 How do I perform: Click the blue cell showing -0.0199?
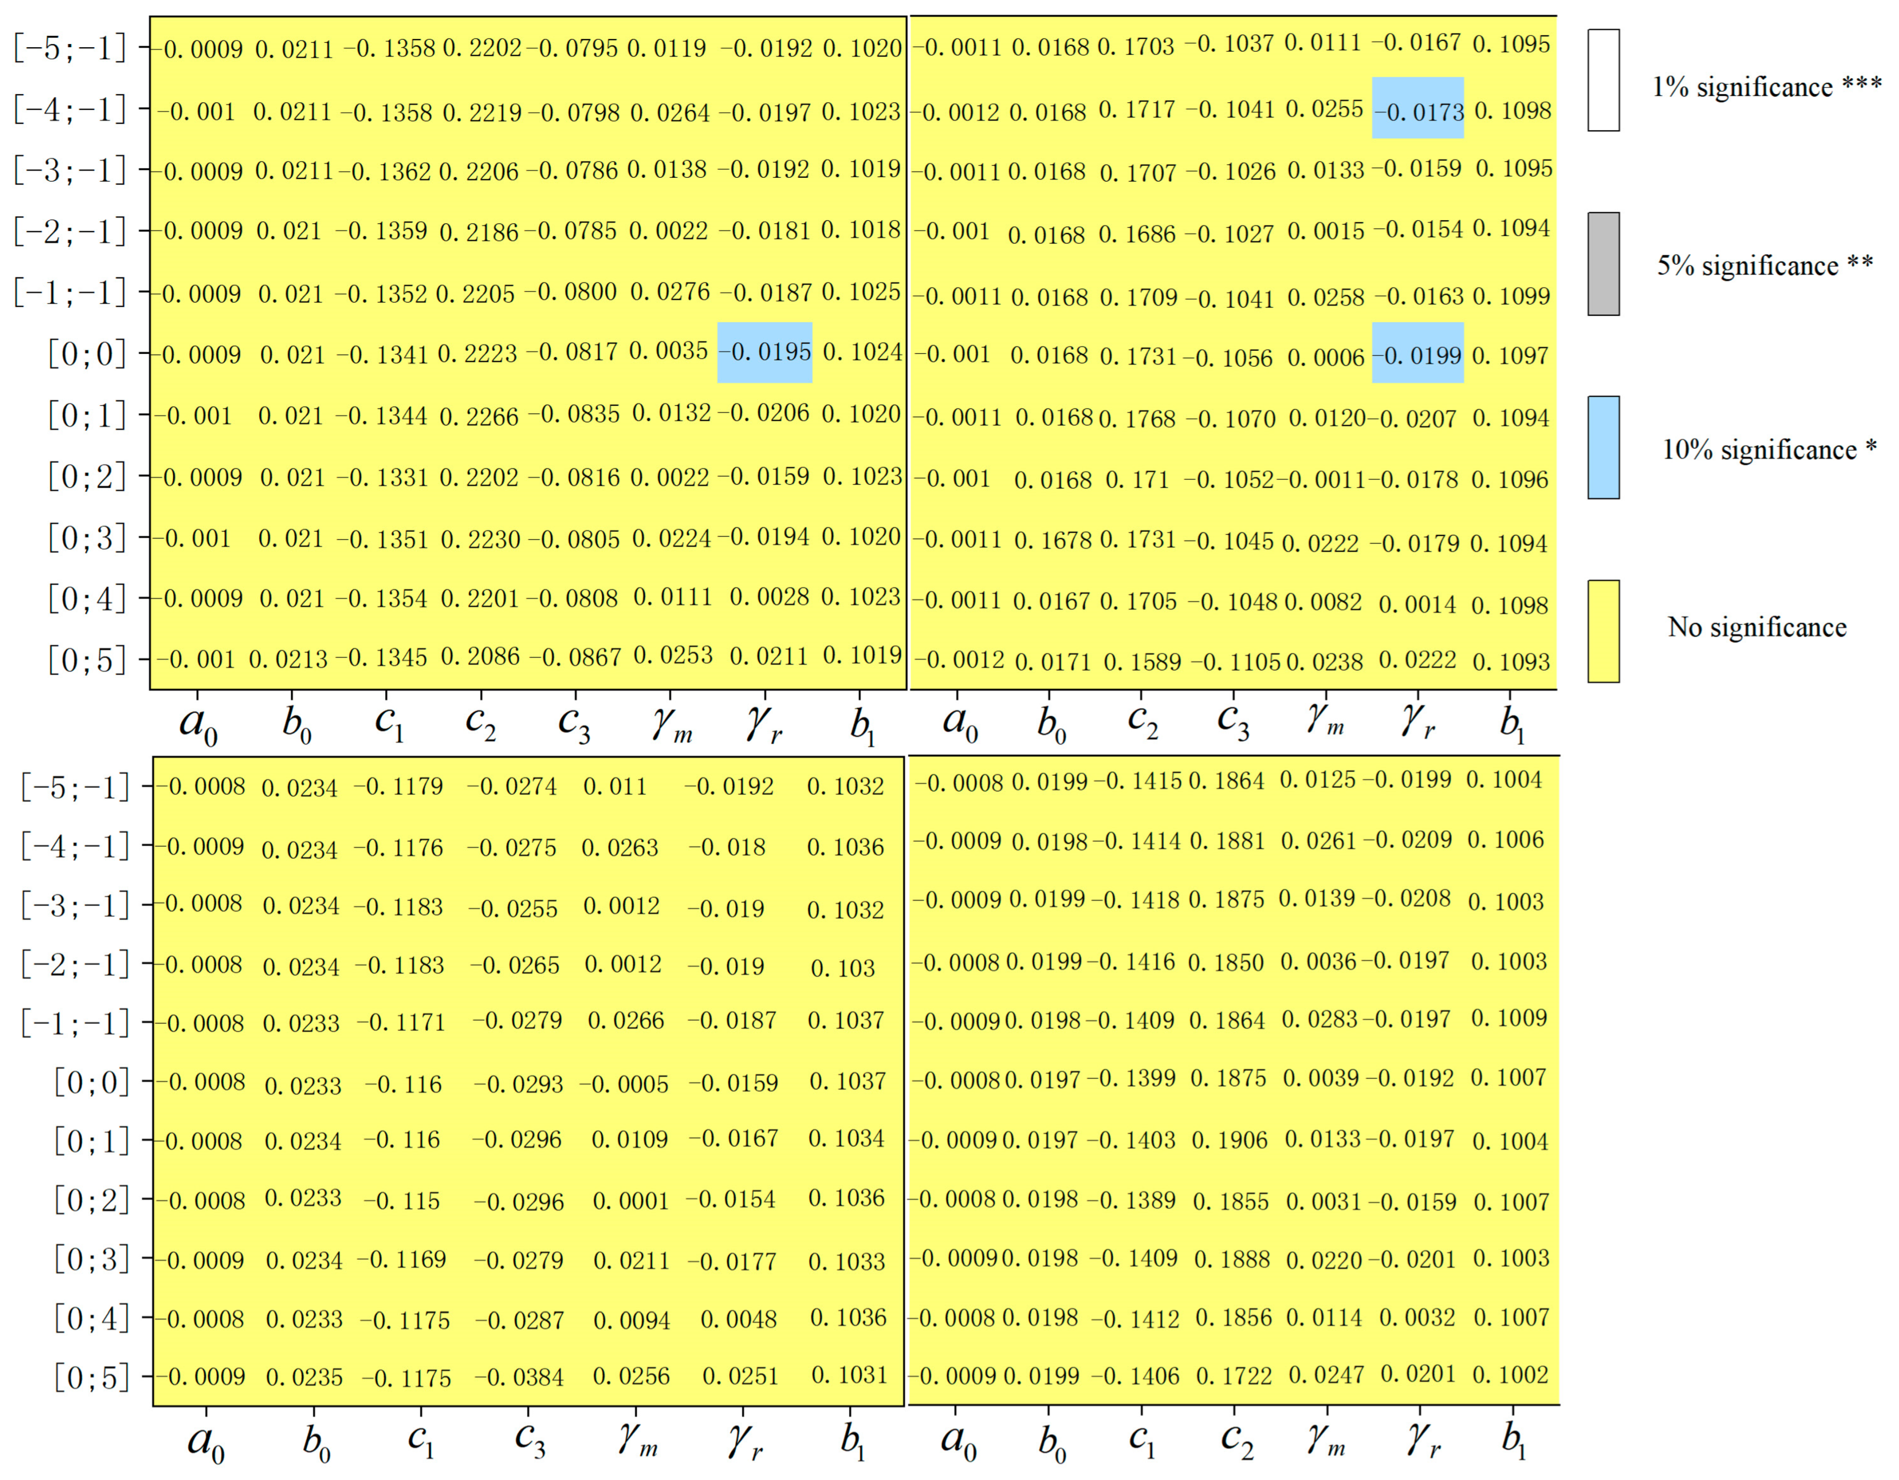(x=1417, y=353)
